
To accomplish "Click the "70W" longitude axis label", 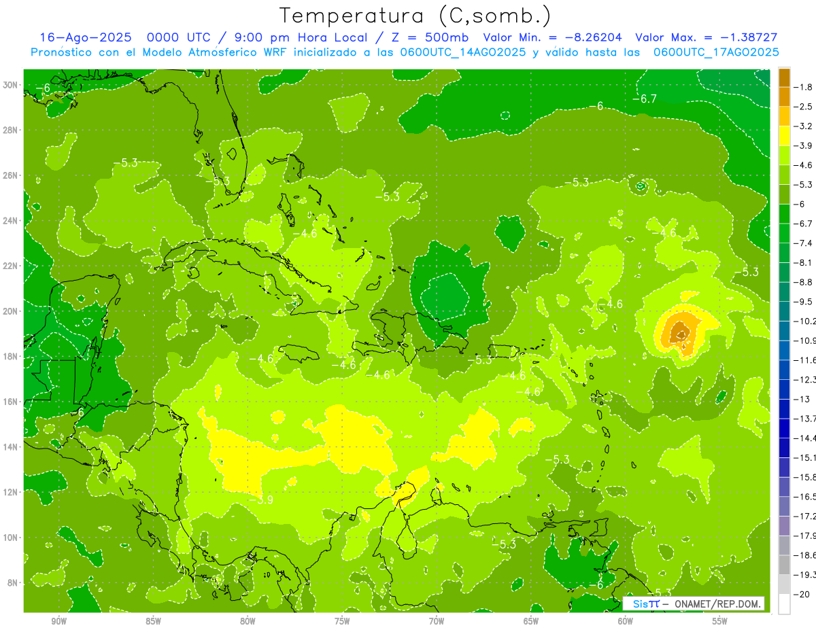I will (x=437, y=622).
